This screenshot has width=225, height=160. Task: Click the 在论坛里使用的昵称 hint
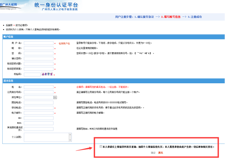[x=87, y=48]
